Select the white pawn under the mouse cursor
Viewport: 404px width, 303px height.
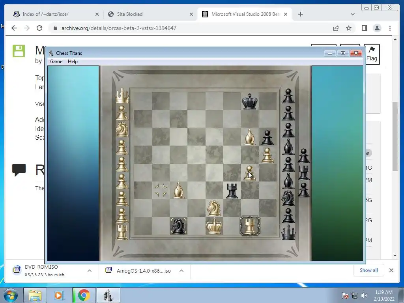point(249,173)
